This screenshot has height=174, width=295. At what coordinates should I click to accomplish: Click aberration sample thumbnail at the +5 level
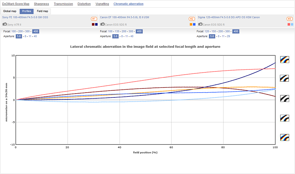[x=285, y=78]
